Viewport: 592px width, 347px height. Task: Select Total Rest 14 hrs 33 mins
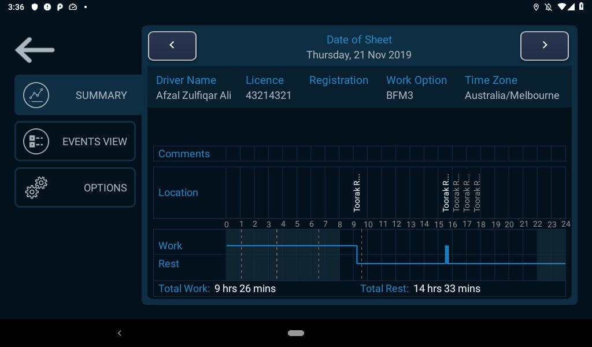point(420,289)
